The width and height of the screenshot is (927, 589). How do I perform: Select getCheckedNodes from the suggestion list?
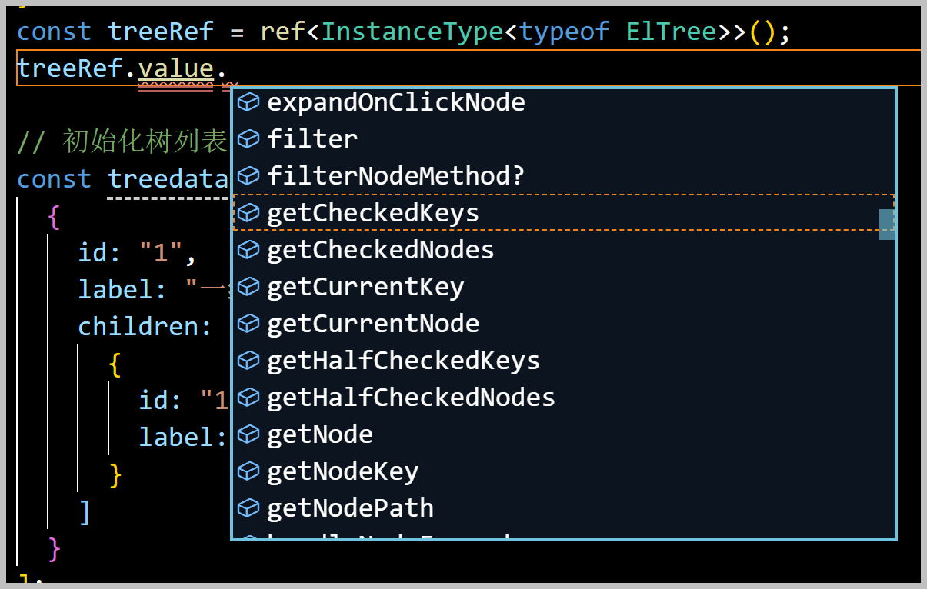tap(564, 249)
